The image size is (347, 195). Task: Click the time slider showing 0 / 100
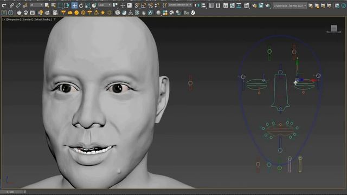[x=11, y=192]
